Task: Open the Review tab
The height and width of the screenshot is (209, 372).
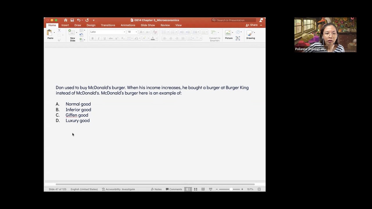Action: [x=165, y=25]
